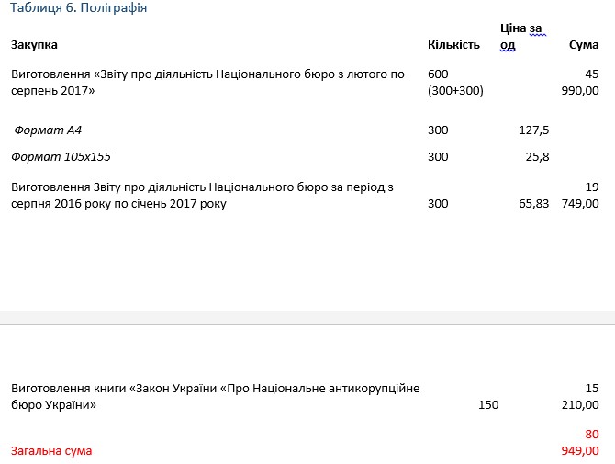The height and width of the screenshot is (464, 615).
Task: Click the "Ціна за од" column header
Action: [521, 37]
